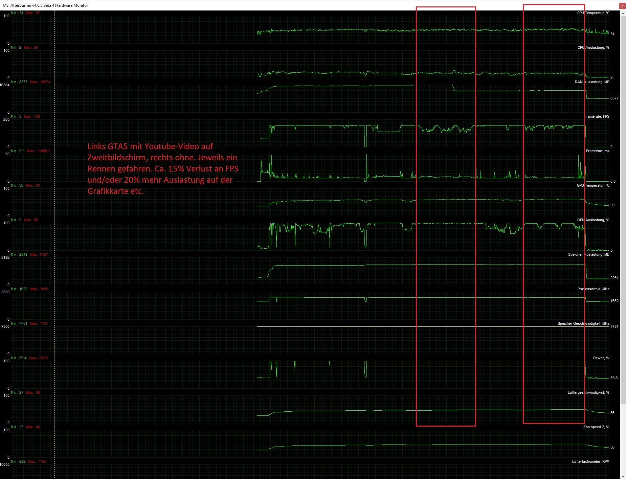Click 'Min : 34' on CPU temperature graph
The image size is (626, 479).
tap(17, 13)
